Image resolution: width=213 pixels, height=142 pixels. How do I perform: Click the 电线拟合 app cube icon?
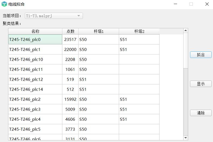[x=4, y=4]
